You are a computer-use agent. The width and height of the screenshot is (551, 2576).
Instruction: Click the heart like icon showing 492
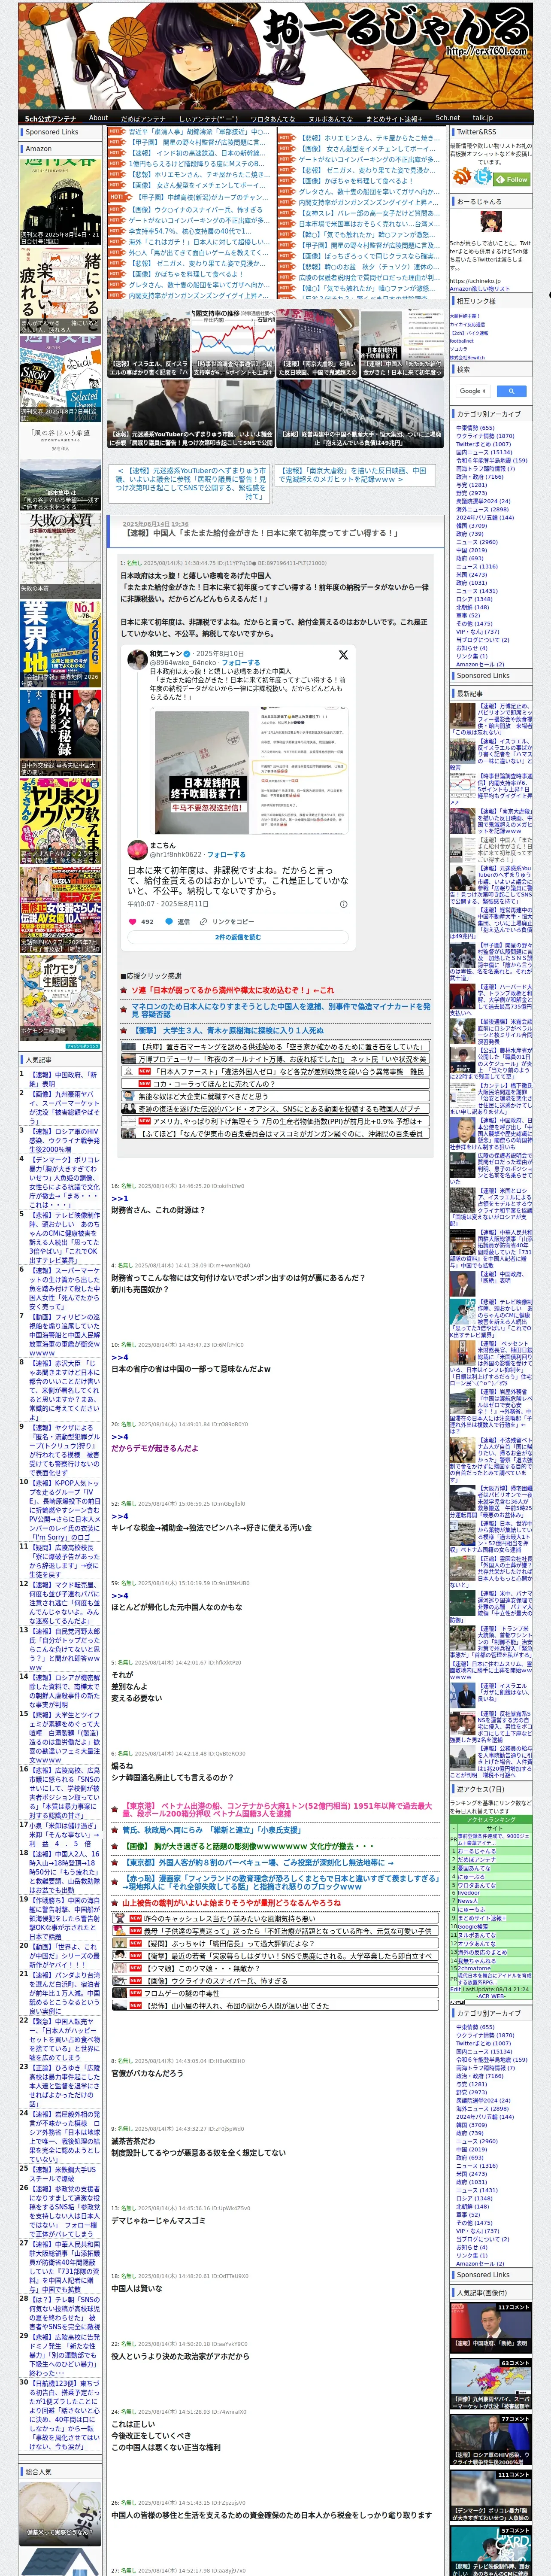point(134,922)
